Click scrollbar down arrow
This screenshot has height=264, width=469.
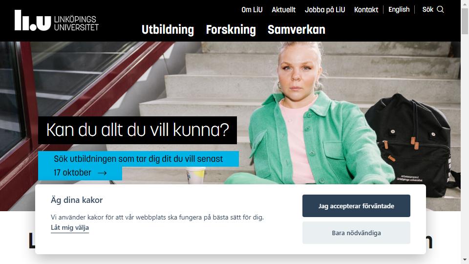(x=465, y=260)
